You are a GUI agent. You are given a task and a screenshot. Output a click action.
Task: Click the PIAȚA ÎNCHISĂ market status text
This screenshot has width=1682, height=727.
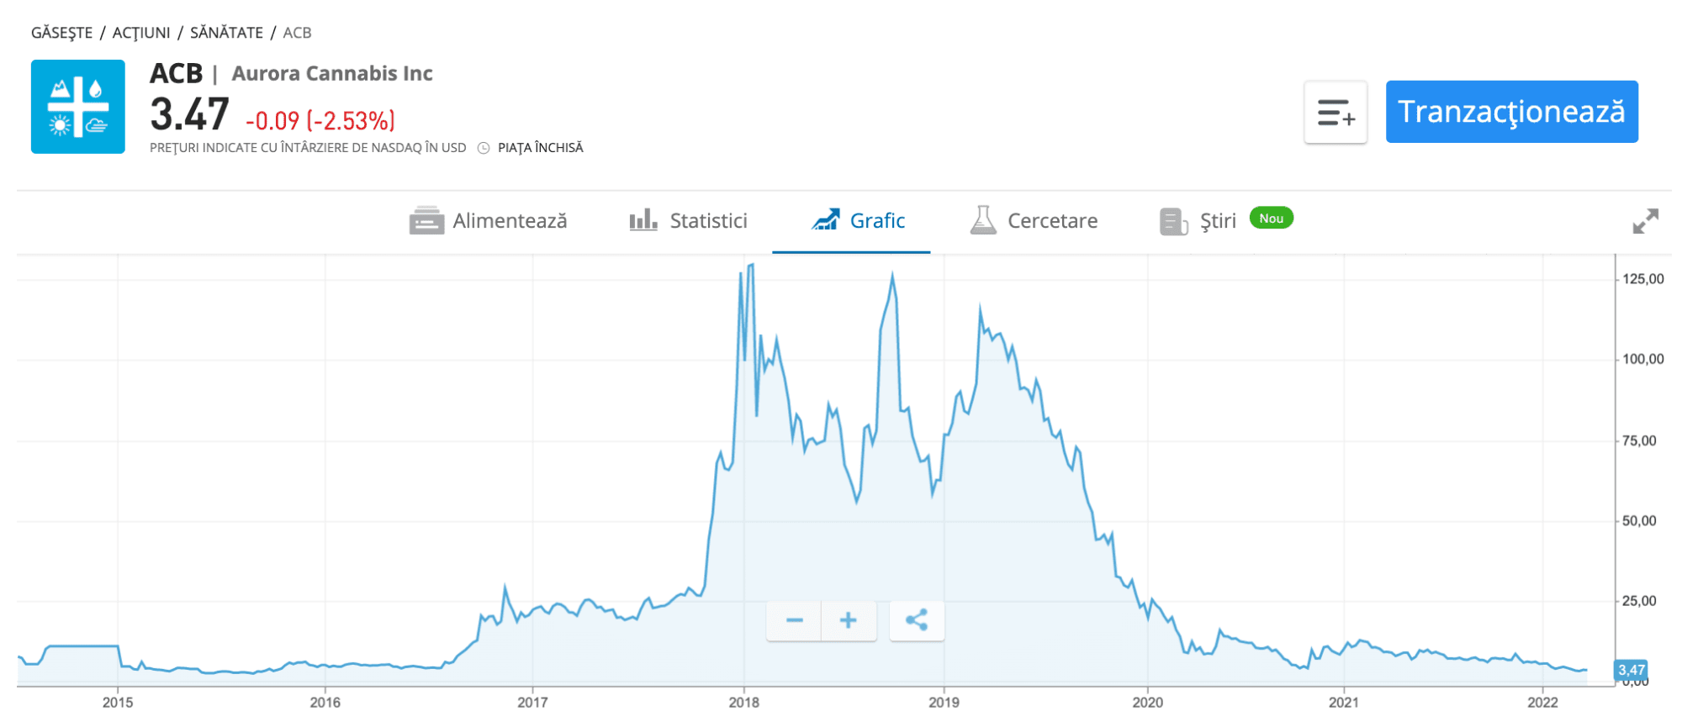coord(541,148)
